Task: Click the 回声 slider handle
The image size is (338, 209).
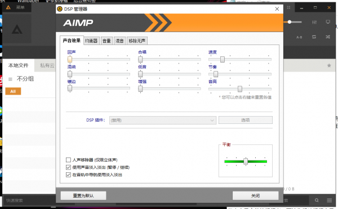Action: [x=70, y=59]
